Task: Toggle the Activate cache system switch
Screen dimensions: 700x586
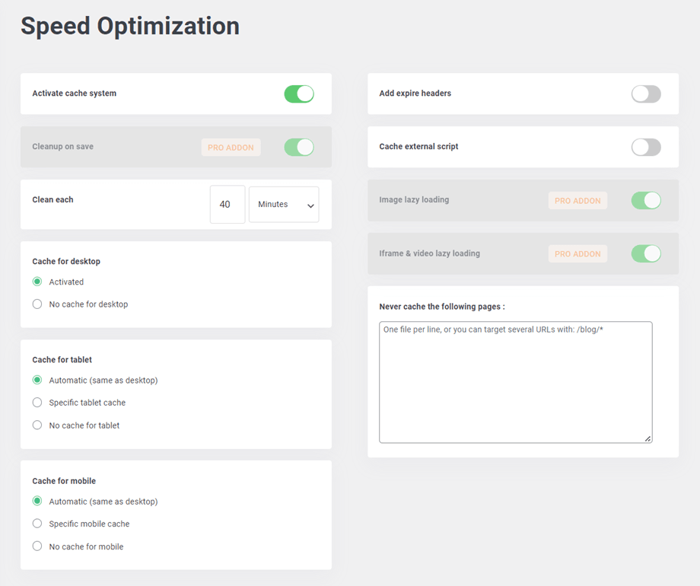Action: pyautogui.click(x=299, y=94)
